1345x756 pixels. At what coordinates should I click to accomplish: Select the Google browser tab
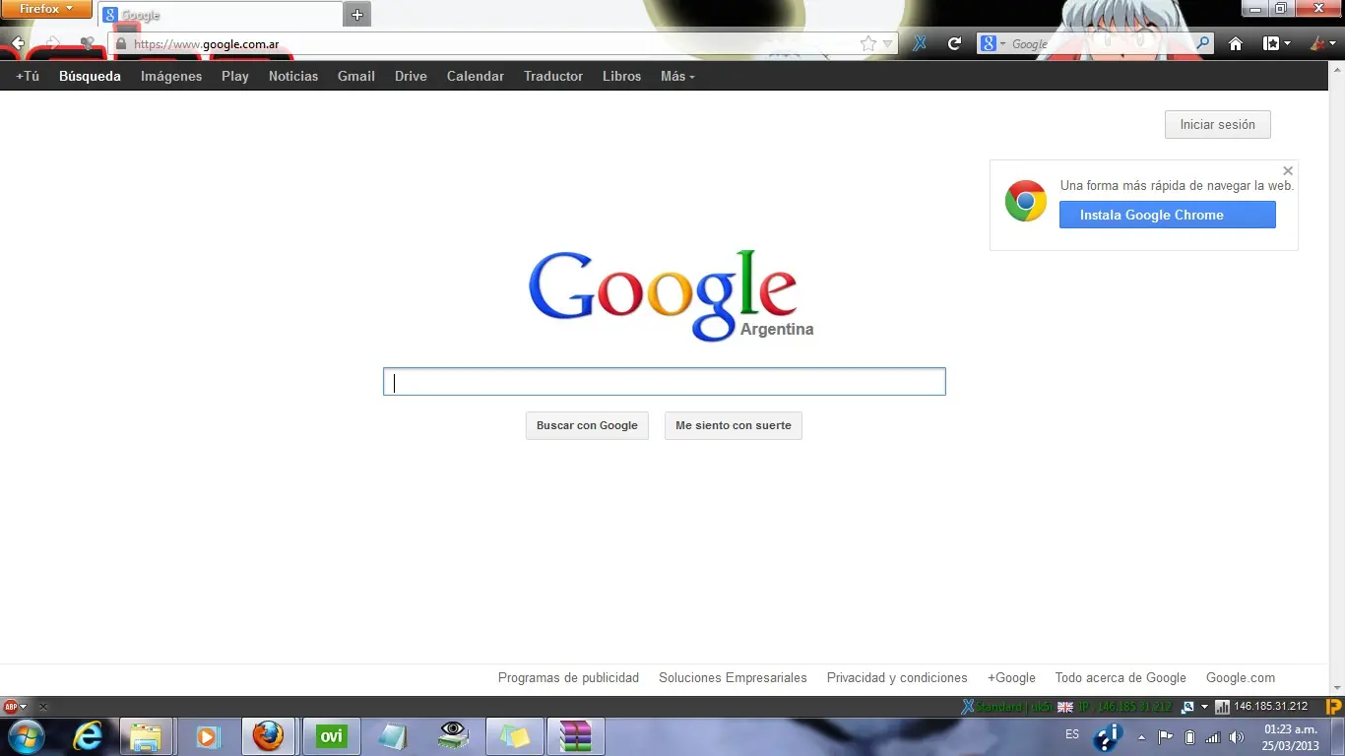click(x=221, y=15)
